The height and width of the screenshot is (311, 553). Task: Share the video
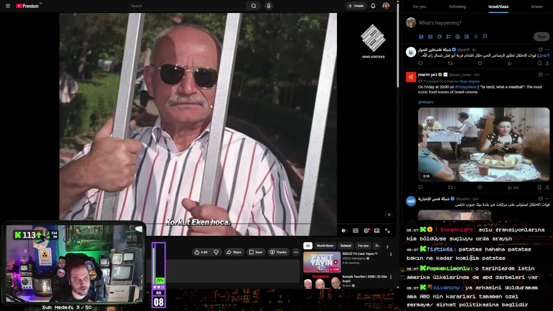(x=234, y=252)
